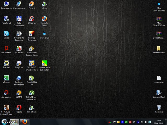
Task: Select Power Data Recovery shortcut
Action: coord(19,36)
